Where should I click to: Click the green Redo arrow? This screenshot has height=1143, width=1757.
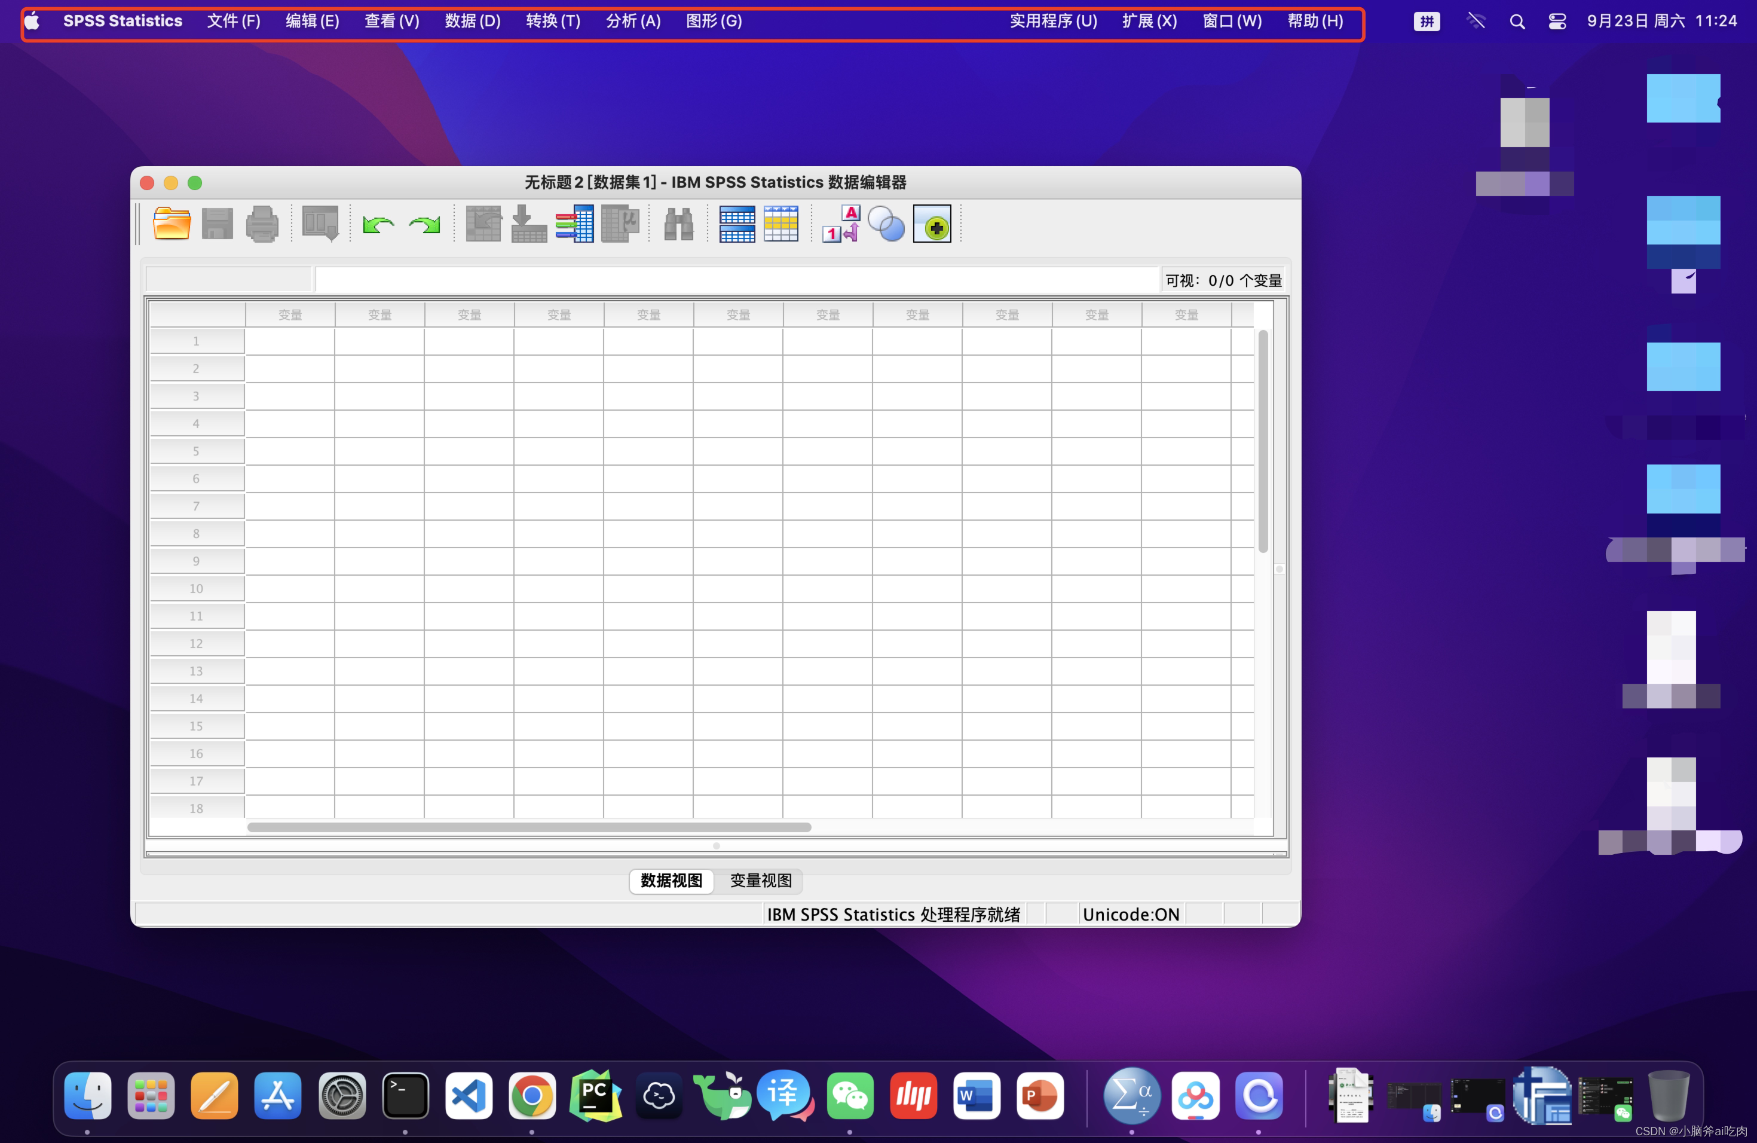[424, 224]
